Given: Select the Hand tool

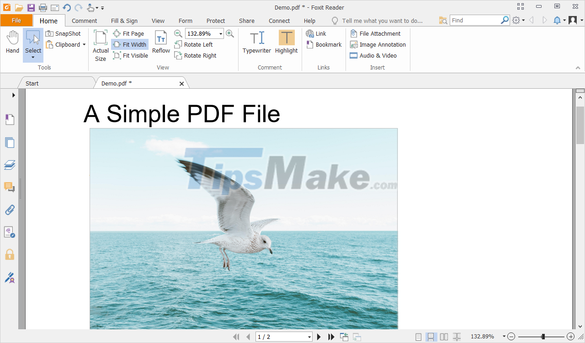Looking at the screenshot, I should click(x=12, y=43).
